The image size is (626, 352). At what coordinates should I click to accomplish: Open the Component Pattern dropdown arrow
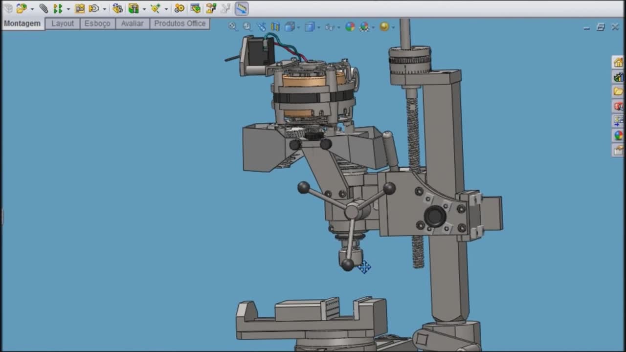click(x=68, y=9)
